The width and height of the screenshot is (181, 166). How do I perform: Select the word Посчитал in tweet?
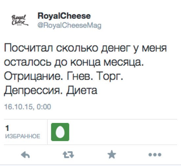click(29, 48)
